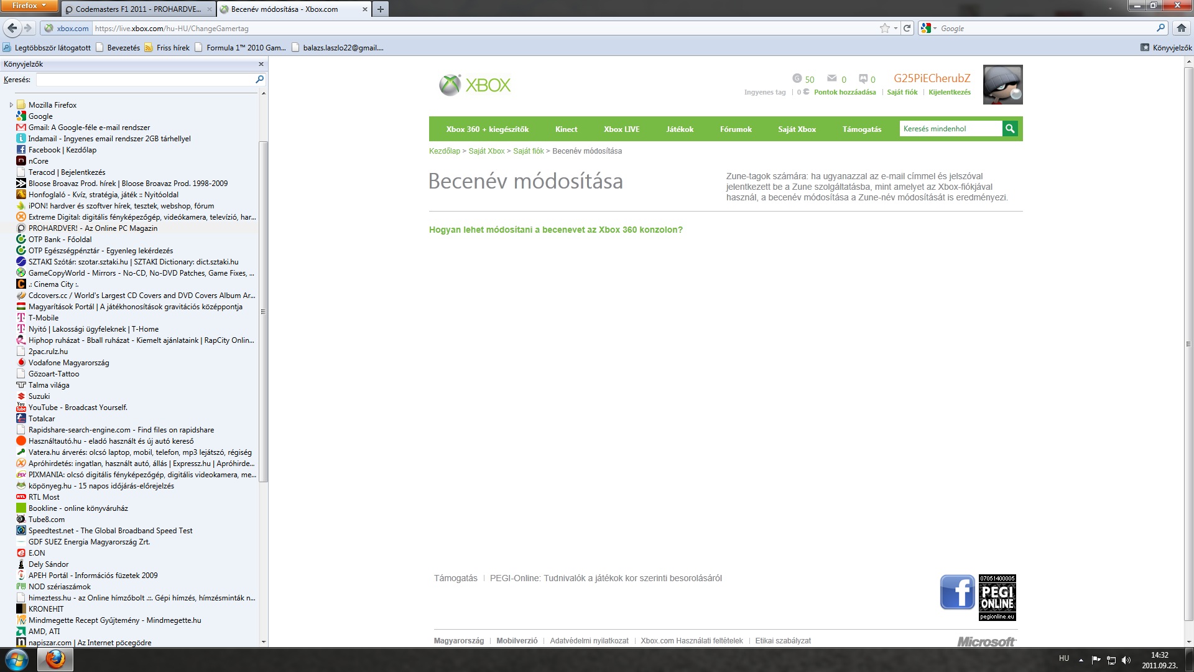Viewport: 1194px width, 672px height.
Task: Open the Google search engine selector dropdown
Action: (928, 28)
